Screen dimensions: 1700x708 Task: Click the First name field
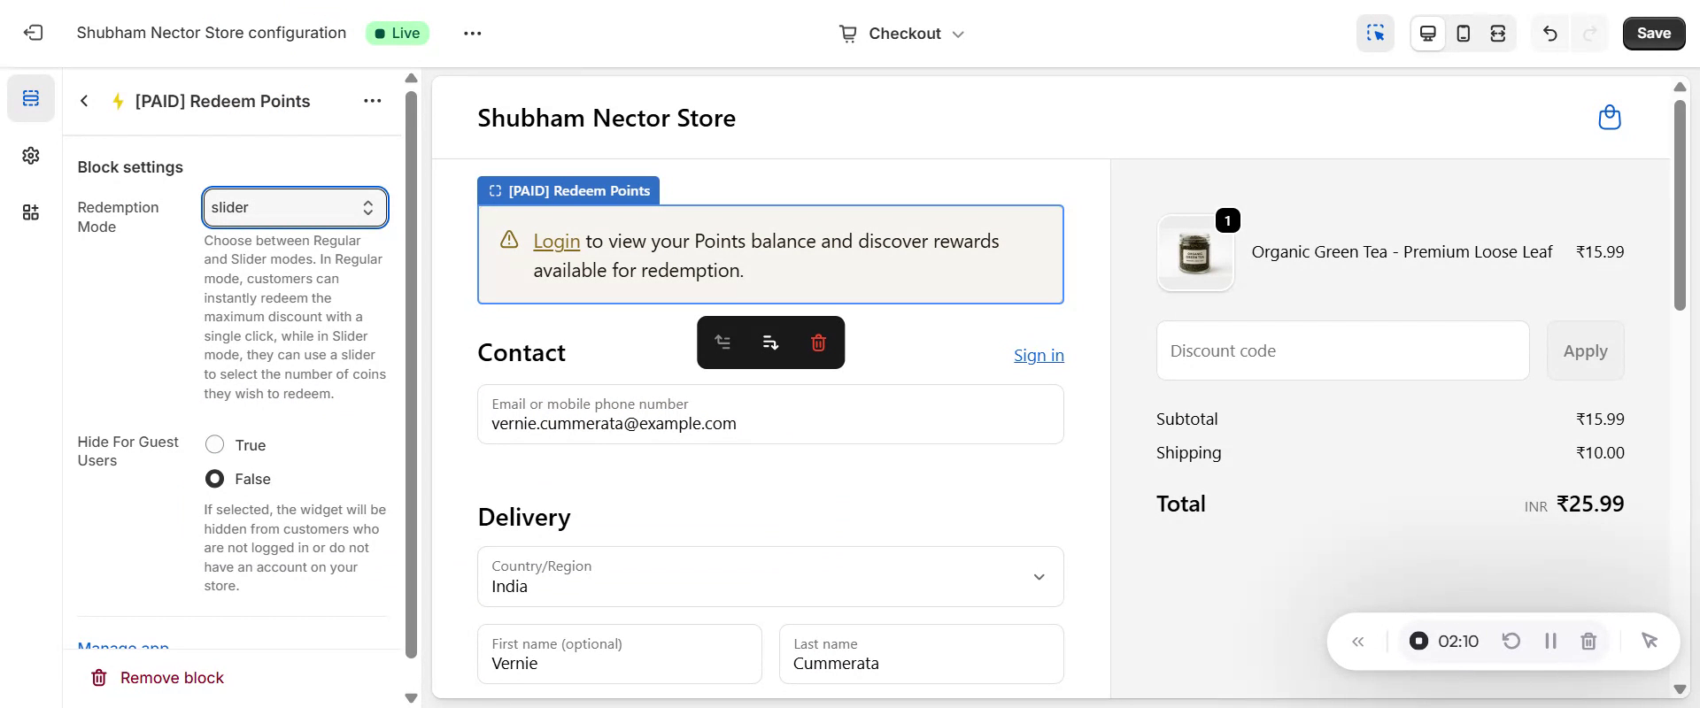[620, 654]
